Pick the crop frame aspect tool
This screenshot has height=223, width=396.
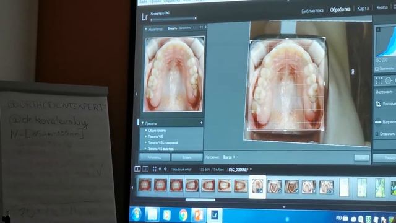click(x=378, y=103)
